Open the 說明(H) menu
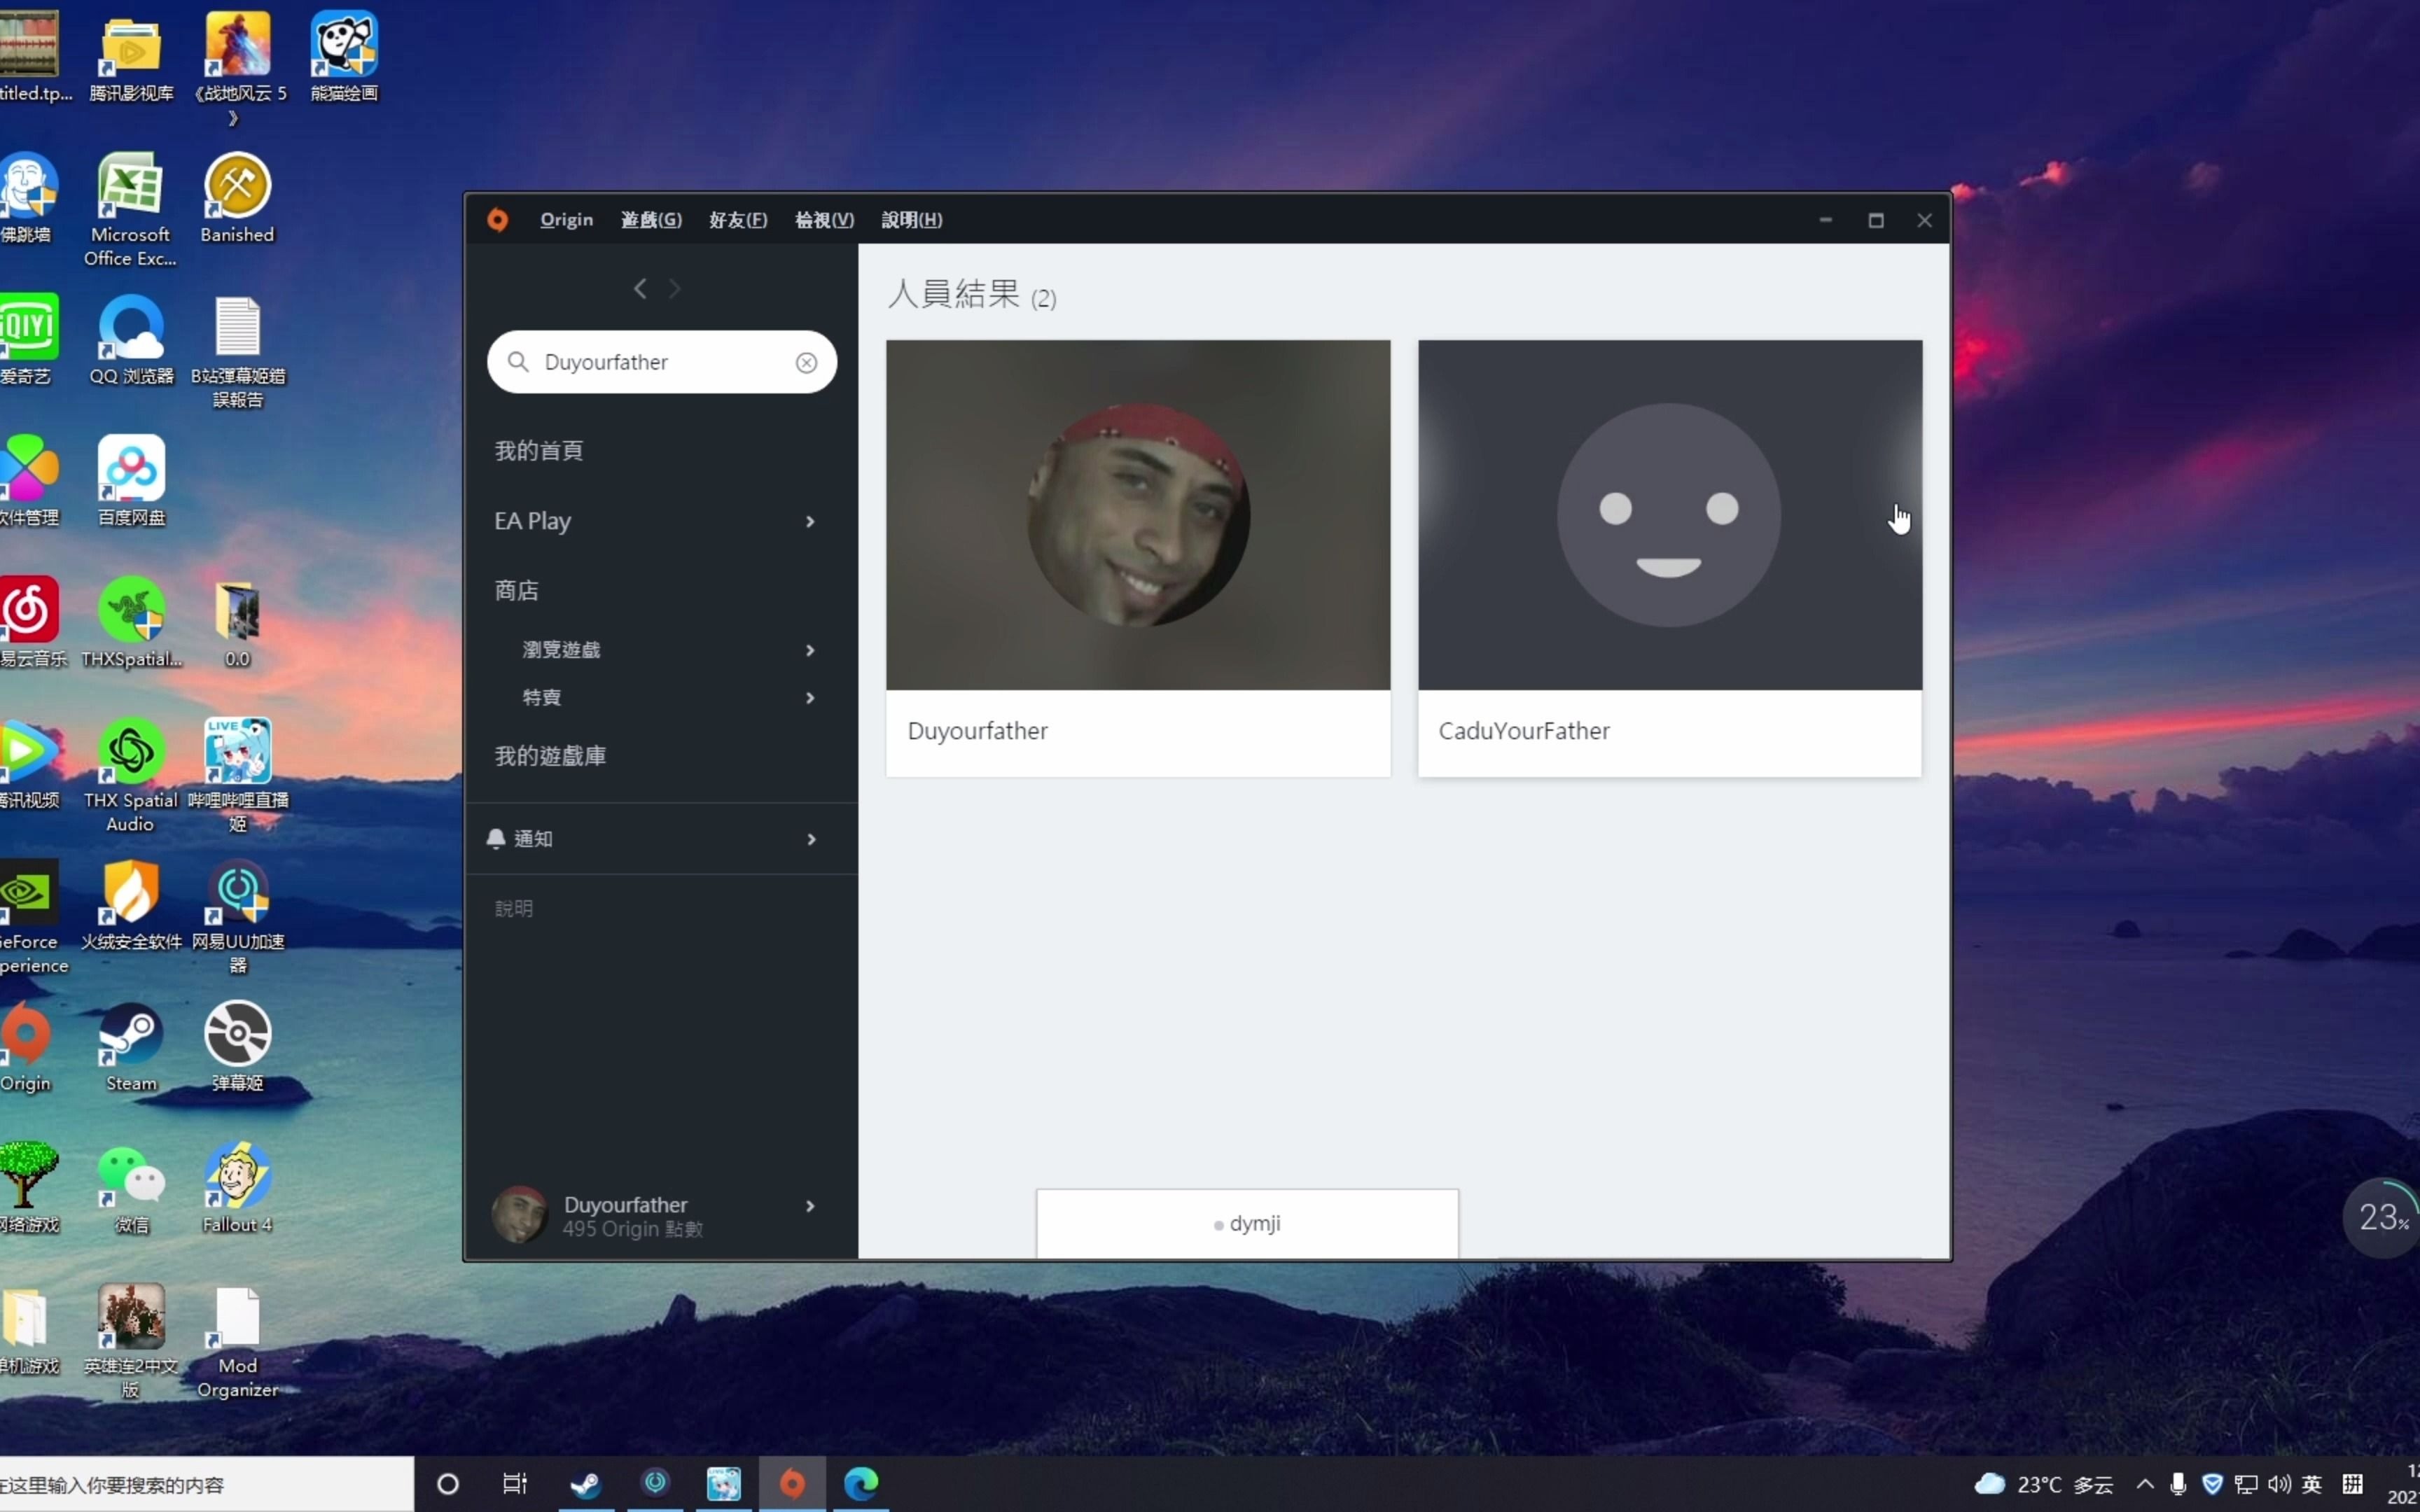 click(x=911, y=220)
